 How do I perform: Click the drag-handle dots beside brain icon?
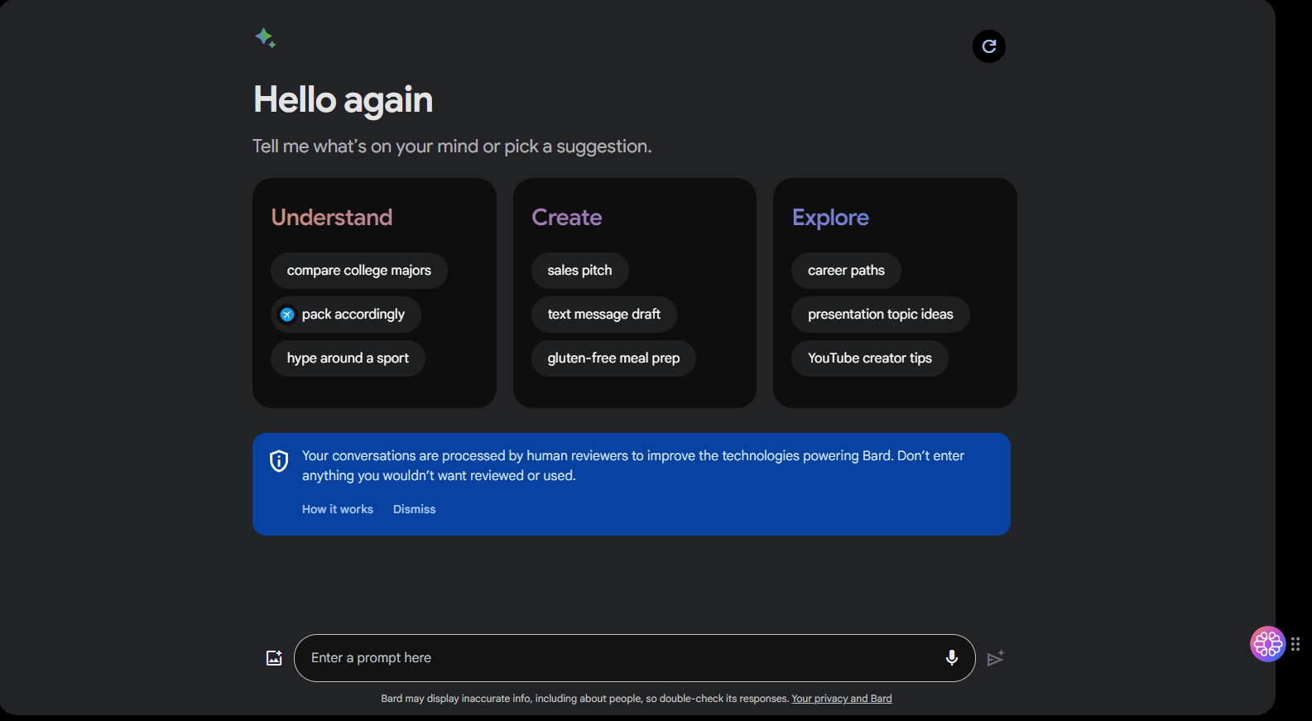1295,644
